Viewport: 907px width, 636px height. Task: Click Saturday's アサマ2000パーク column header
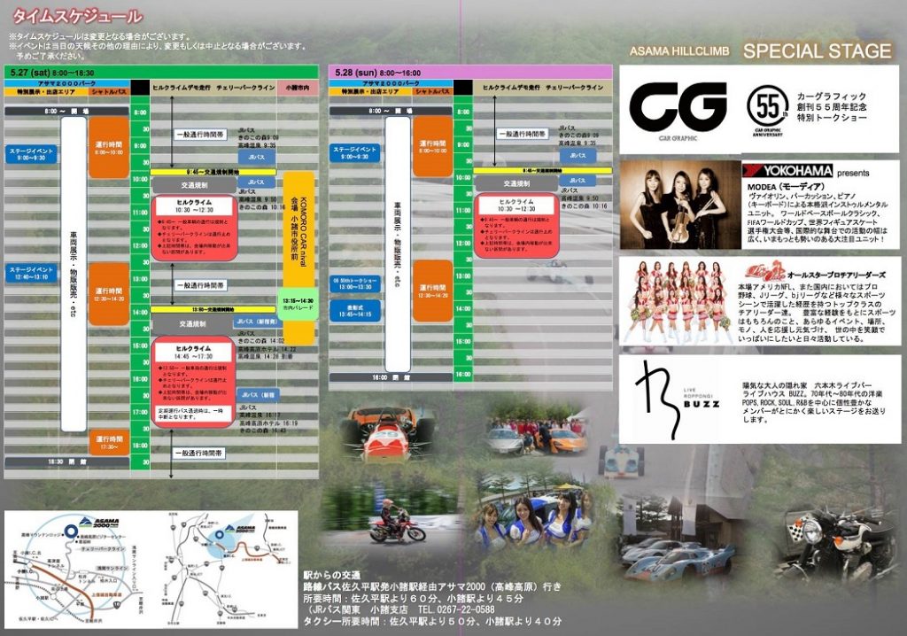(x=67, y=84)
